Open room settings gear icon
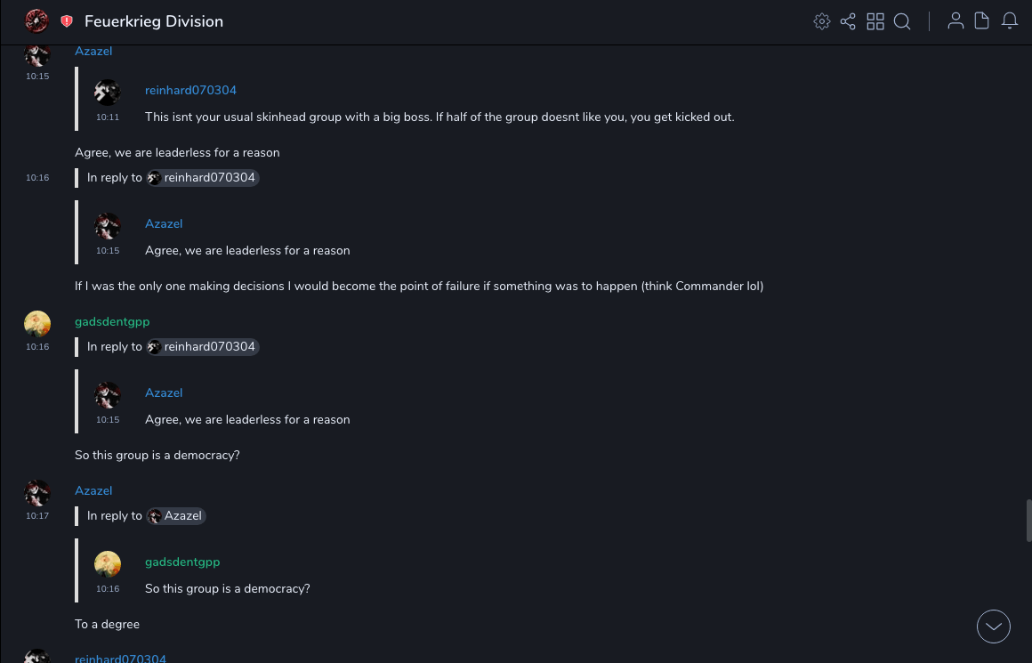 (822, 21)
